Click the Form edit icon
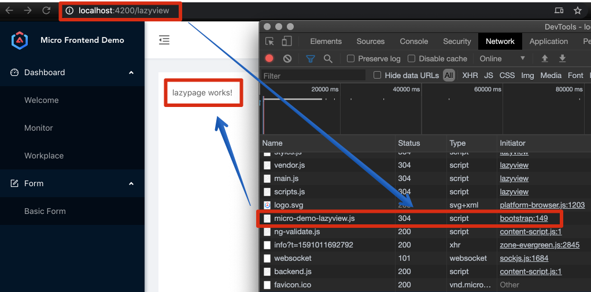Screen dimensions: 591x292 (14, 183)
